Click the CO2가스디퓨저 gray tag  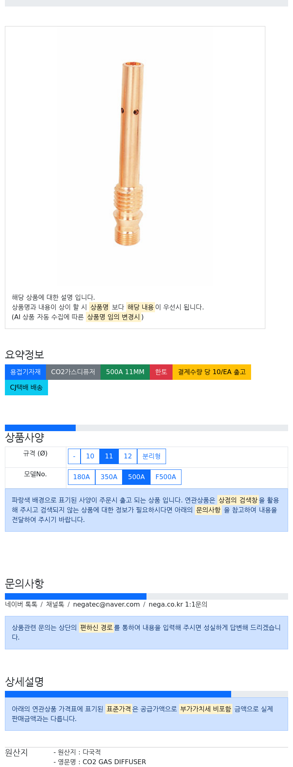click(x=73, y=372)
